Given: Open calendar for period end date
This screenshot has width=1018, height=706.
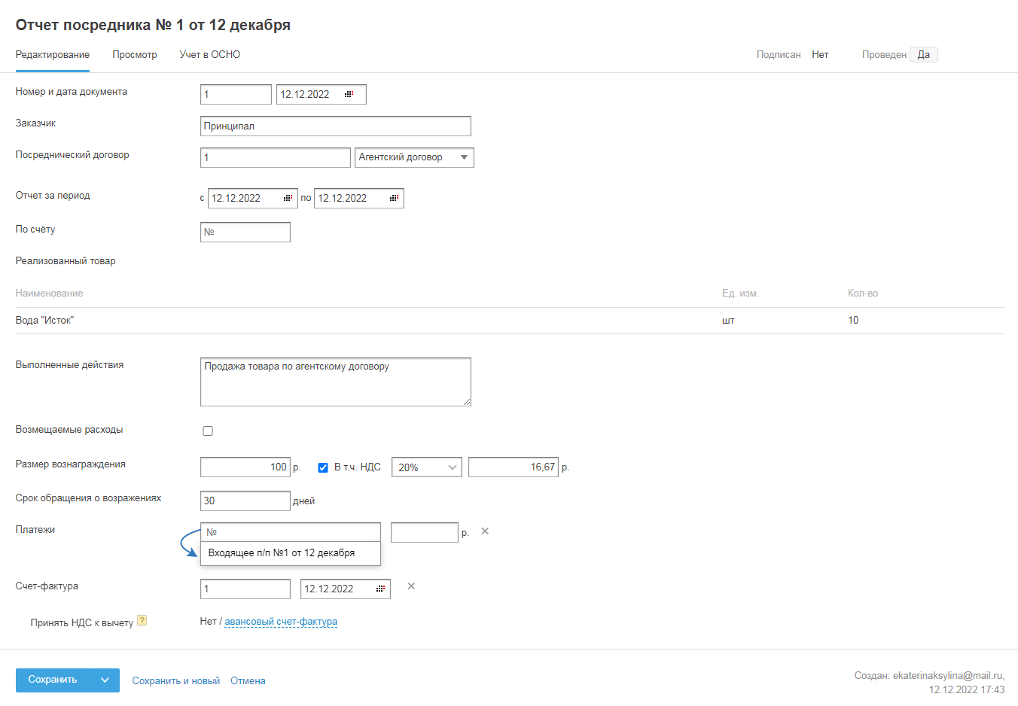Looking at the screenshot, I should tap(394, 198).
